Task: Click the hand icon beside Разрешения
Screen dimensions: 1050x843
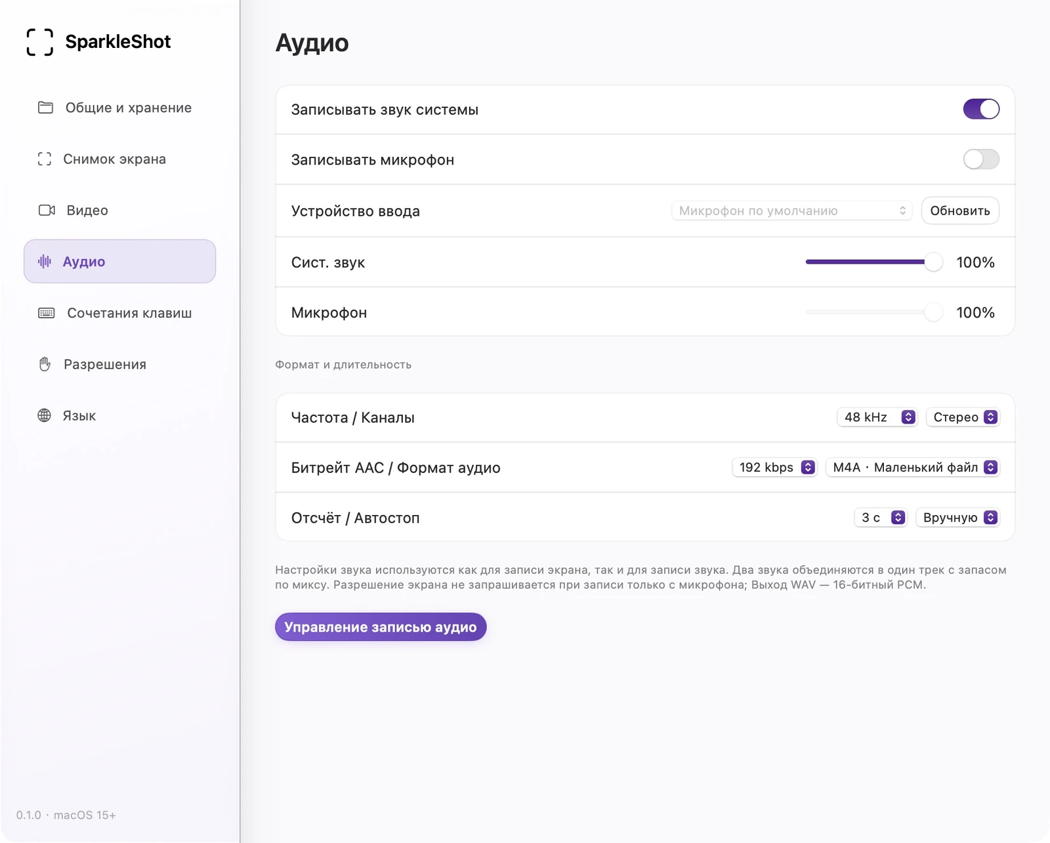Action: [x=45, y=364]
